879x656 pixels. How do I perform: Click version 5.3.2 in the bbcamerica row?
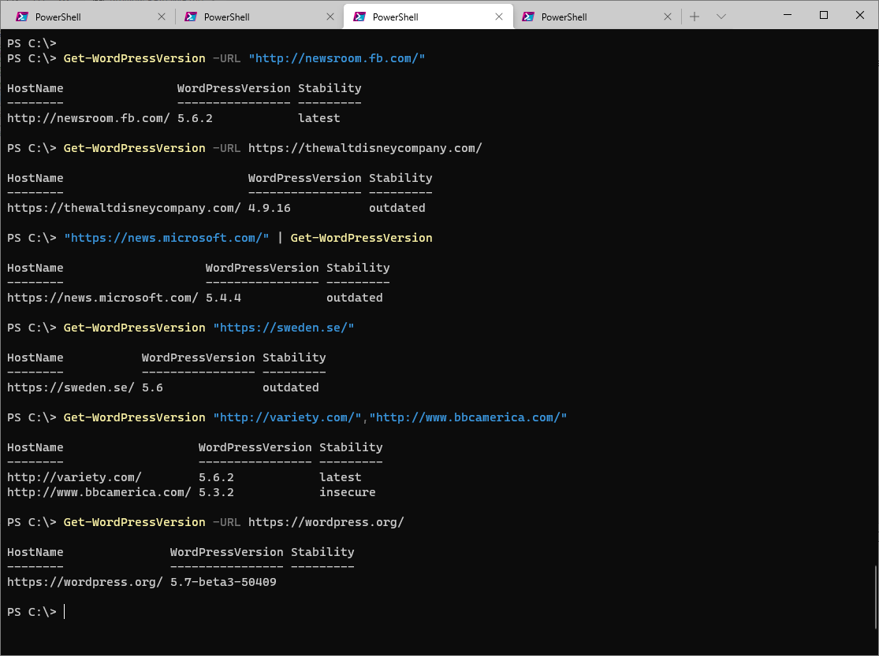(216, 492)
